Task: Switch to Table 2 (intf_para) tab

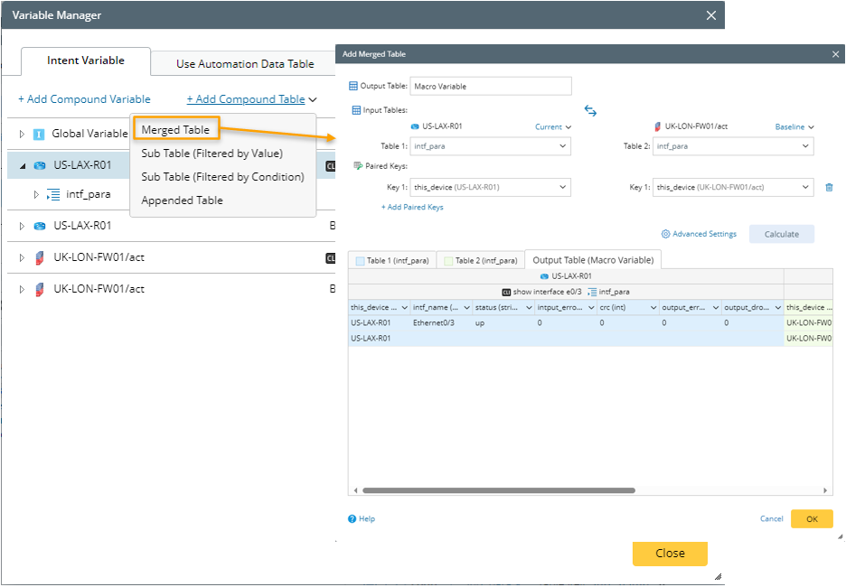Action: [481, 261]
